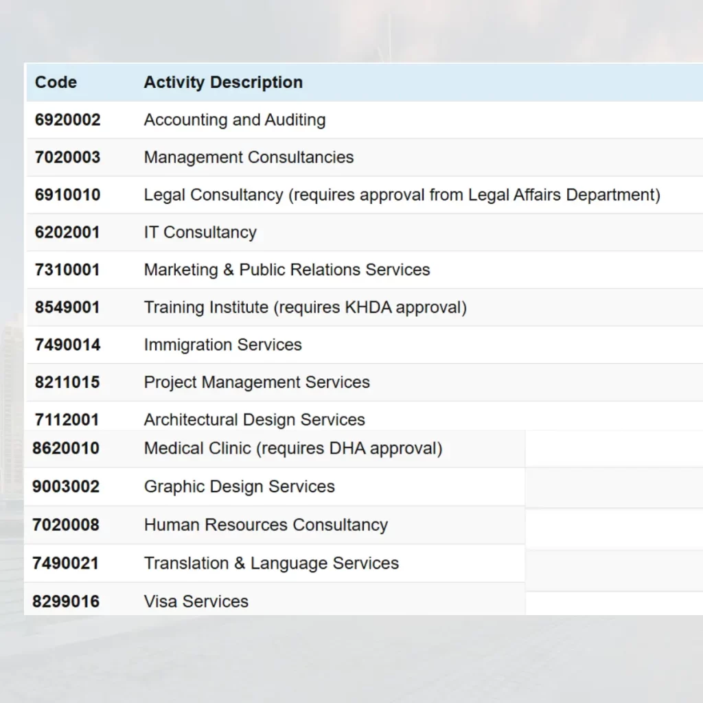Image resolution: width=703 pixels, height=703 pixels.
Task: Select Training Institute row
Action: pyautogui.click(x=305, y=308)
